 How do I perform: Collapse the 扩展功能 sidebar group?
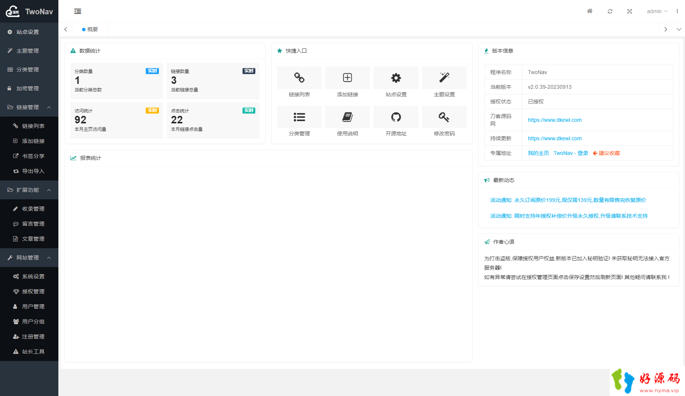click(x=29, y=190)
